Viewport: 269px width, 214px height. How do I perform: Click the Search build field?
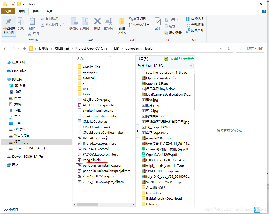250,49
